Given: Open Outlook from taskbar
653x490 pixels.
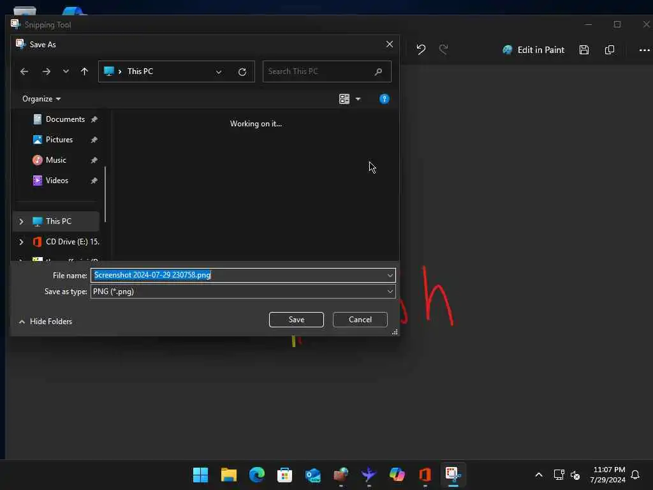Looking at the screenshot, I should [x=312, y=475].
